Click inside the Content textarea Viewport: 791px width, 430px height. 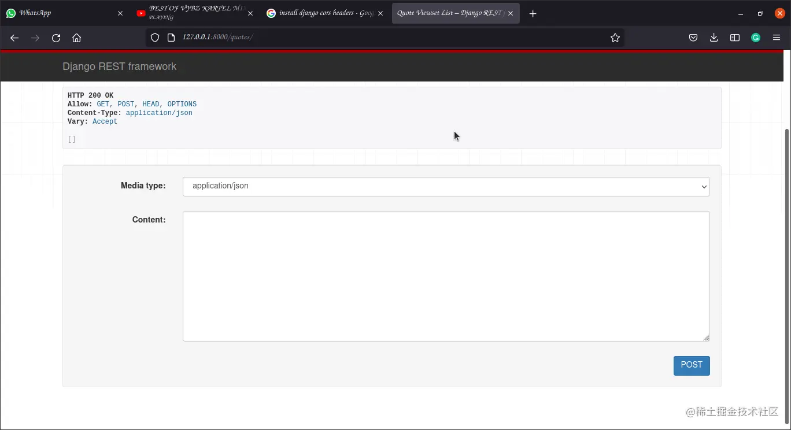446,276
